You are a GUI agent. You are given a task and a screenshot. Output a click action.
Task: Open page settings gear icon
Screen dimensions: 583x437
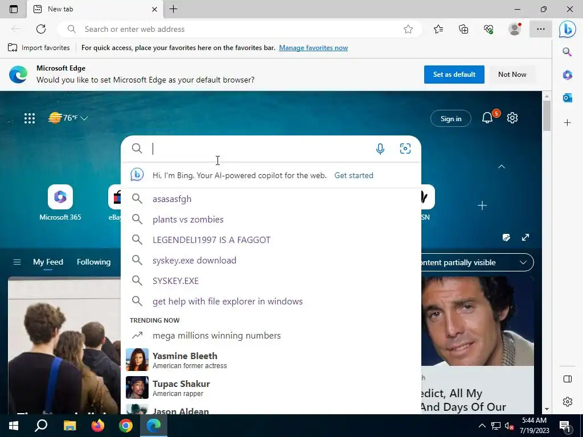pos(512,118)
